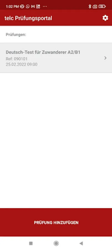The height and width of the screenshot is (250, 112).
Task: Tap the telc Prüfungsportal title
Action: point(28,18)
